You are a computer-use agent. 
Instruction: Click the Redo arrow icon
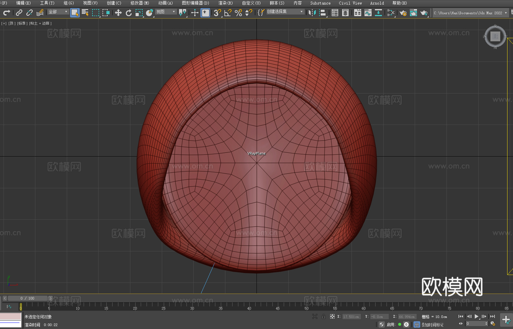click(x=6, y=13)
